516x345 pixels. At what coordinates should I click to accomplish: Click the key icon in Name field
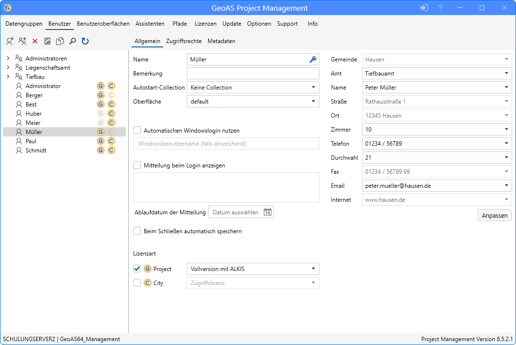tap(313, 60)
